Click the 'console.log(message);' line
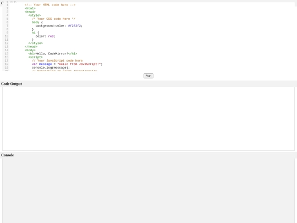The width and height of the screenshot is (297, 223). tap(51, 68)
